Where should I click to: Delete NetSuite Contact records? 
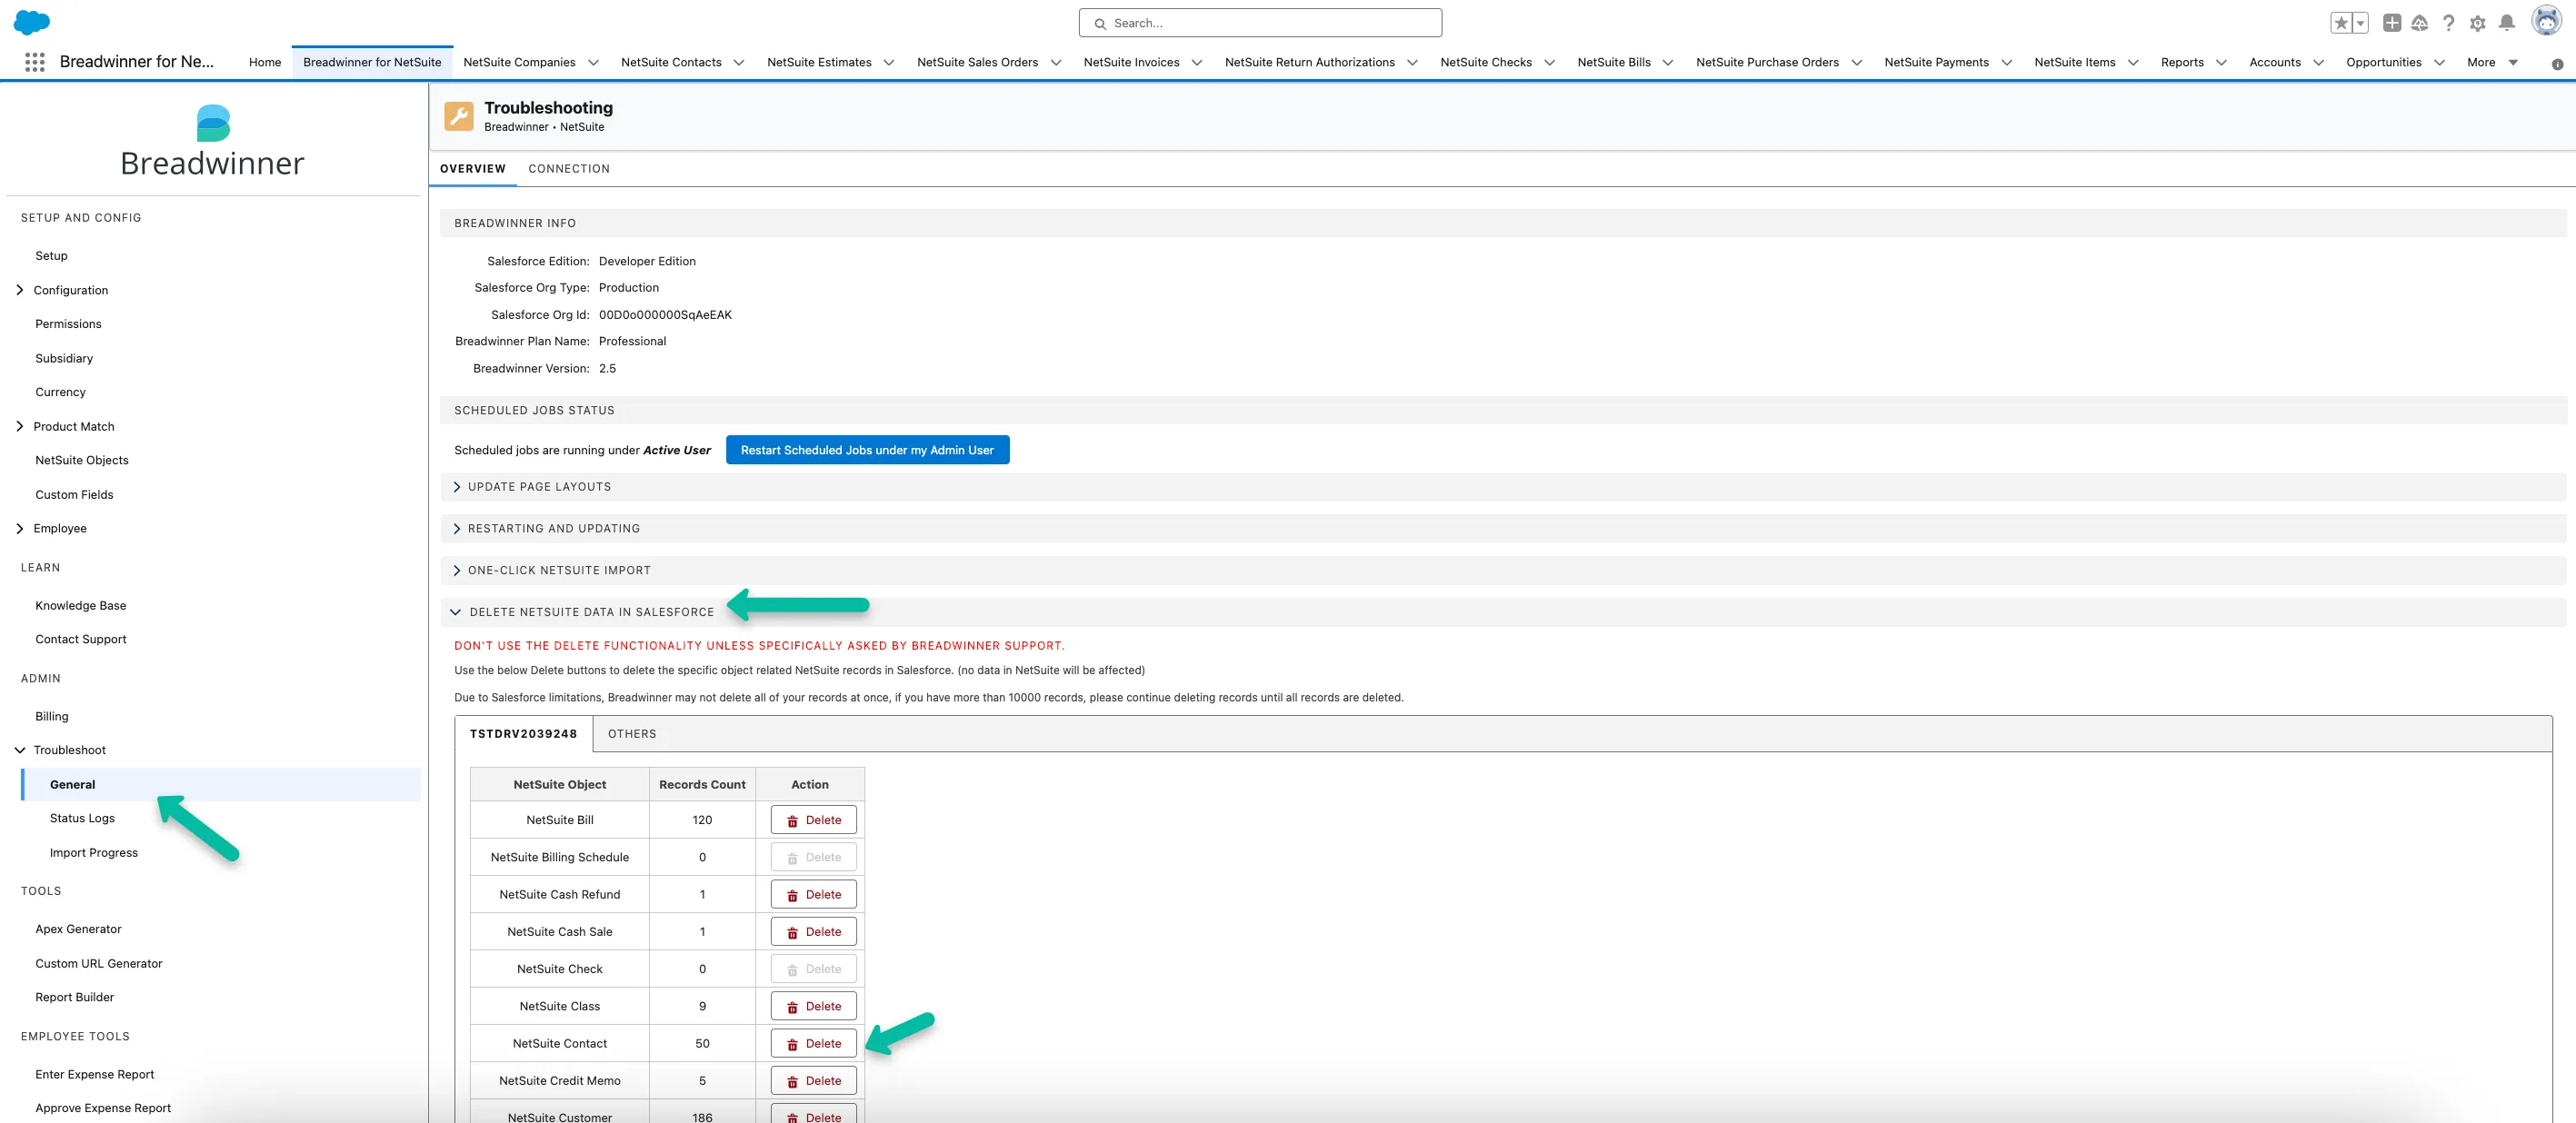pos(813,1044)
